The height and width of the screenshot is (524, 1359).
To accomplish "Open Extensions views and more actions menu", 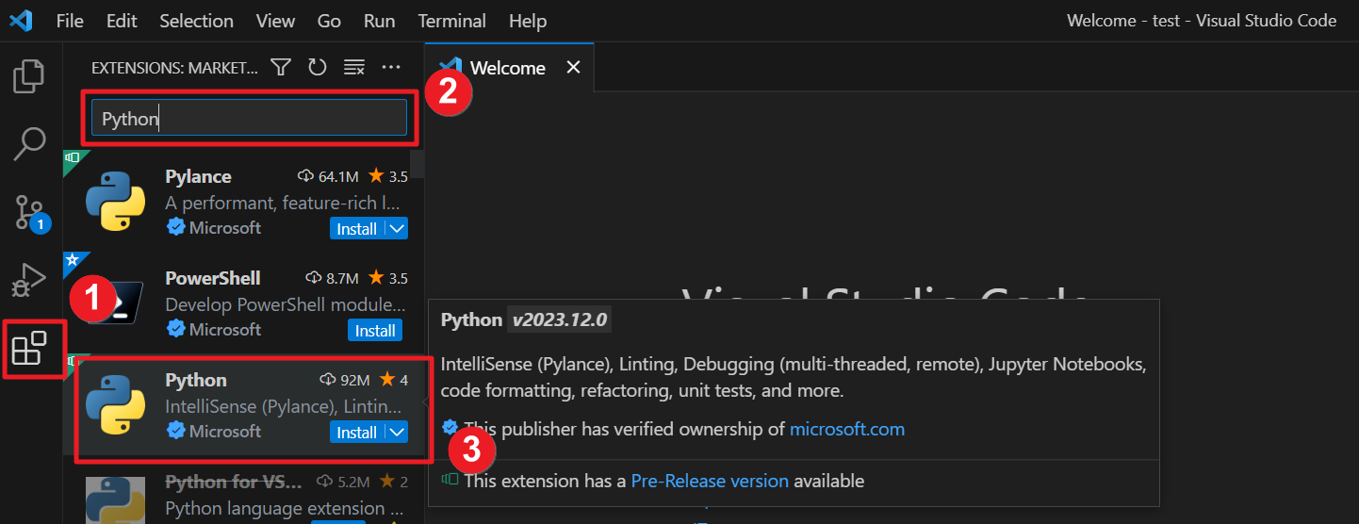I will tap(391, 67).
